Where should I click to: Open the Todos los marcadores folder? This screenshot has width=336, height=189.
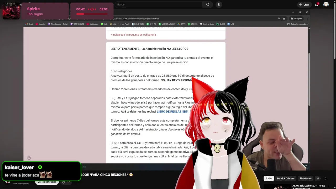298,24
